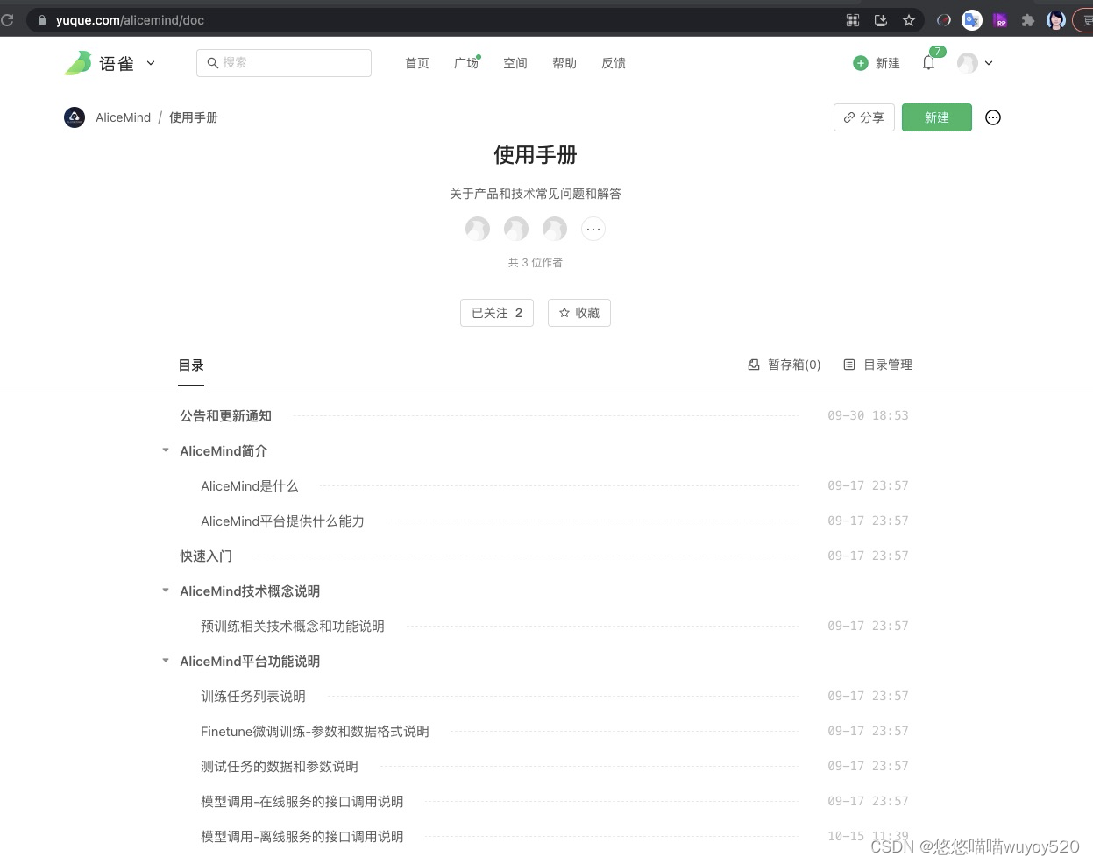Open 预训练相关技术概念和功能说明 document
The image size is (1093, 864).
(x=293, y=627)
